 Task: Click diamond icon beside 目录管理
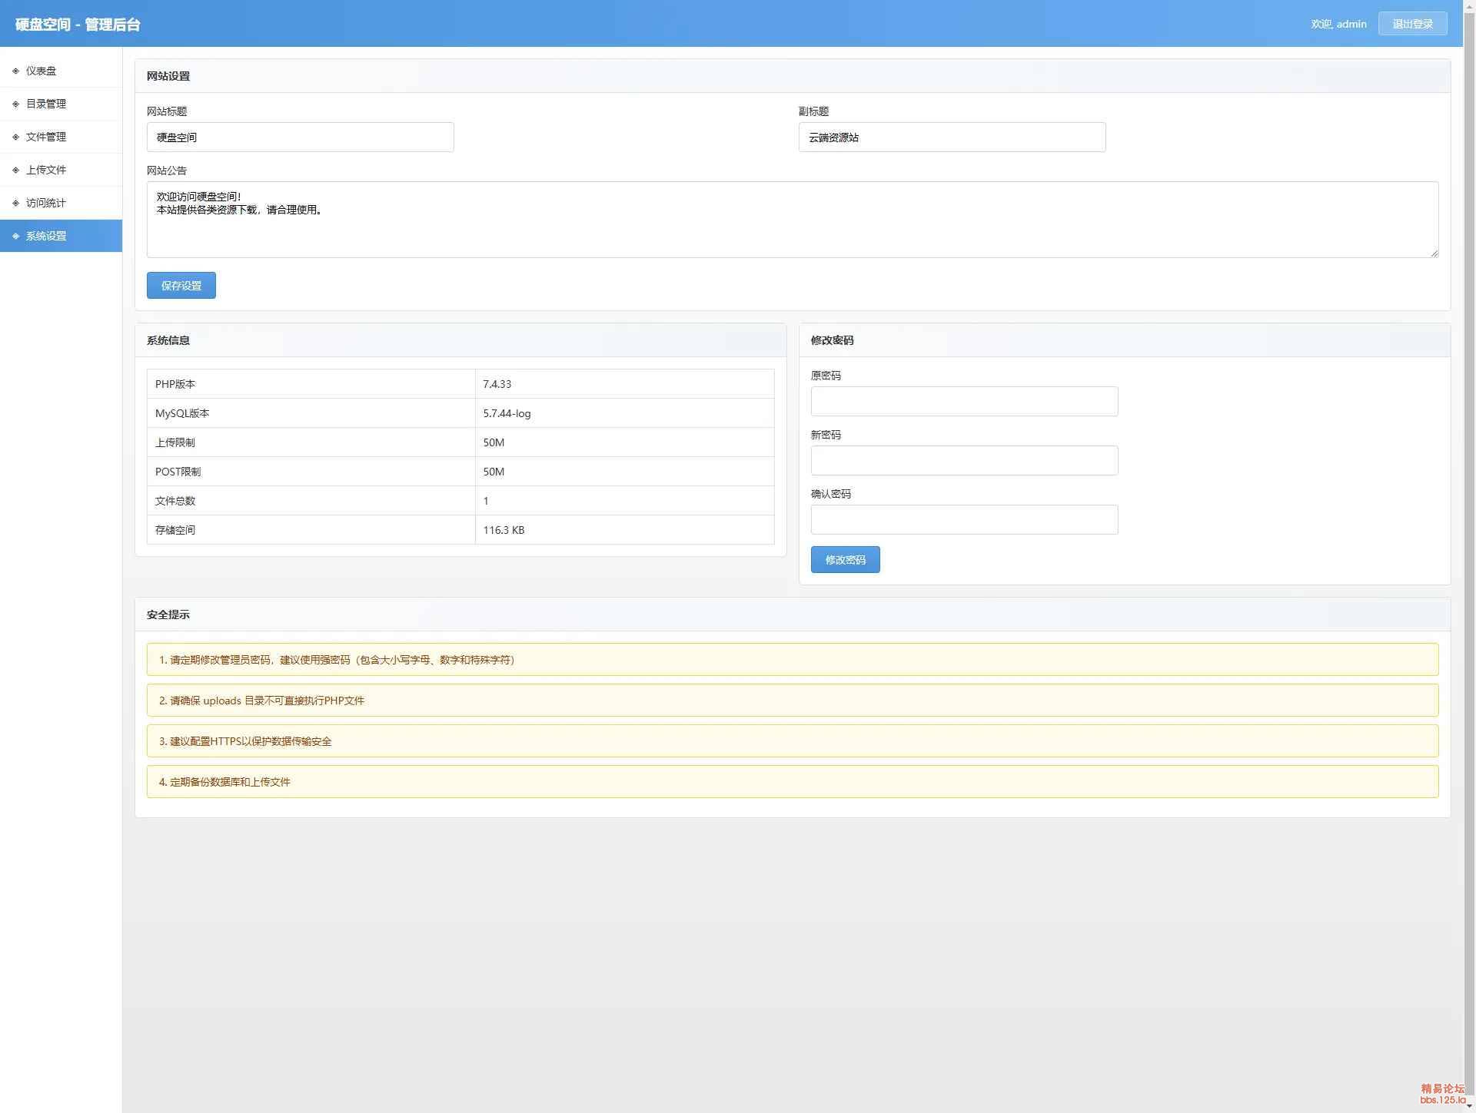click(15, 104)
